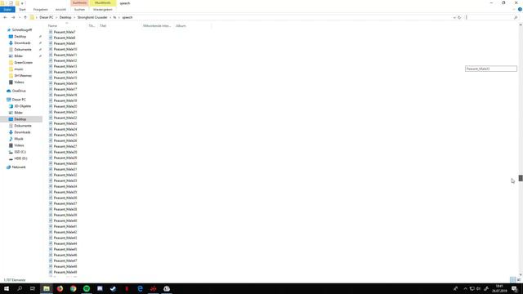
Task: Open the address bar history dropdown
Action: click(x=454, y=17)
